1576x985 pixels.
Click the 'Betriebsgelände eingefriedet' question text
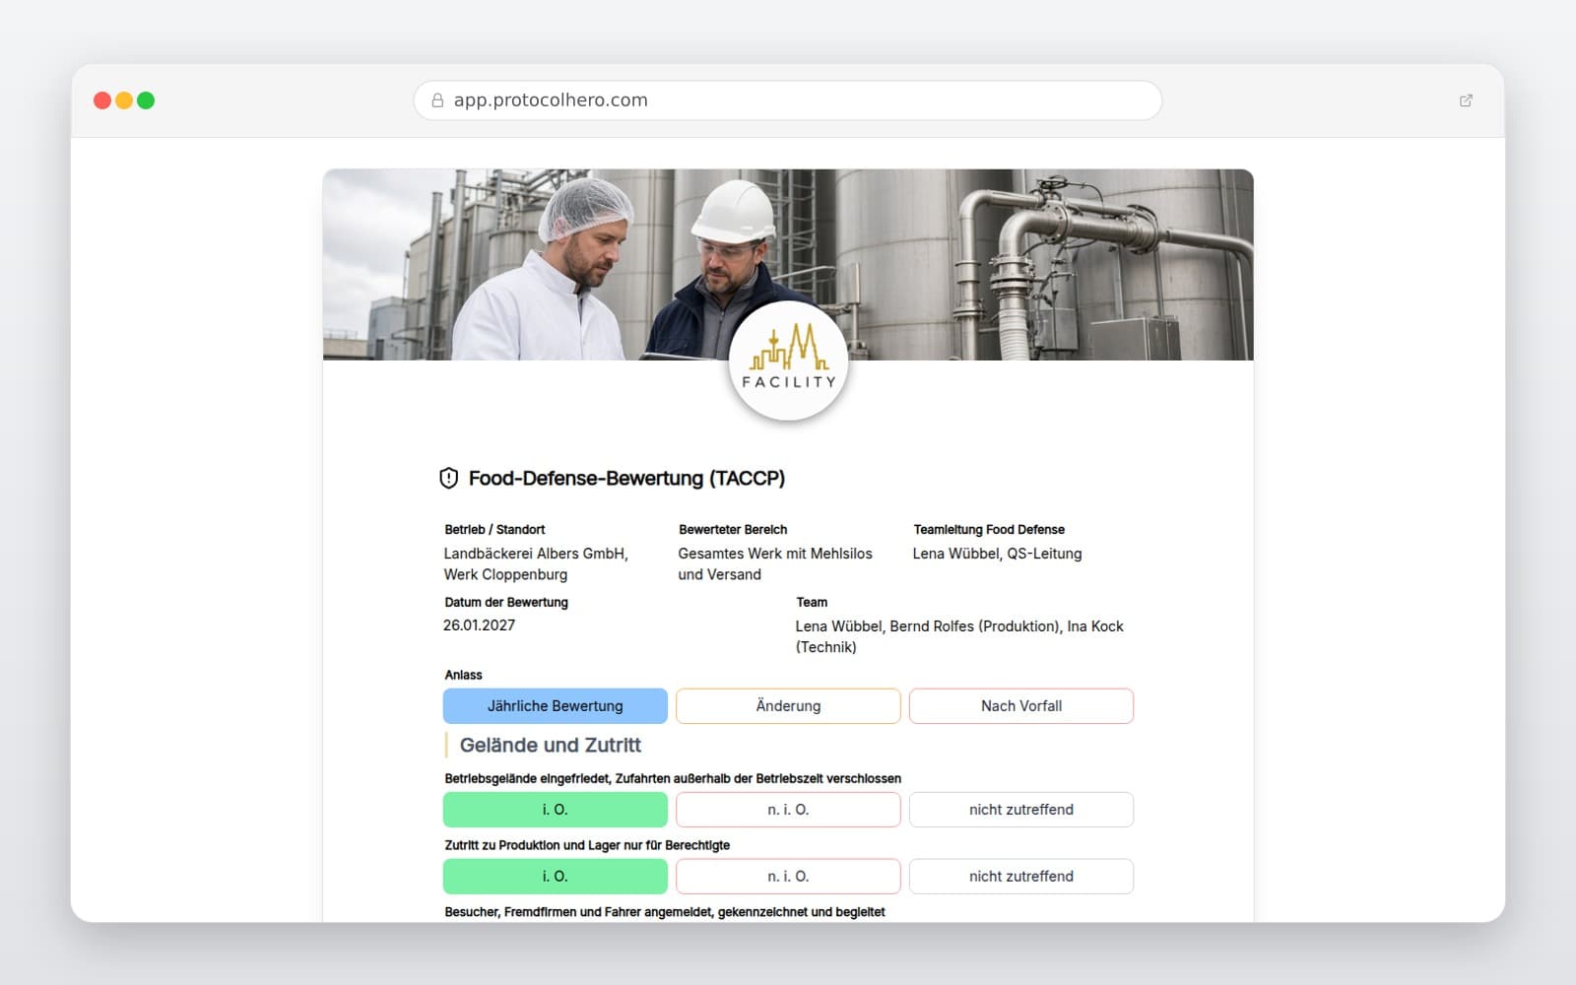click(673, 779)
